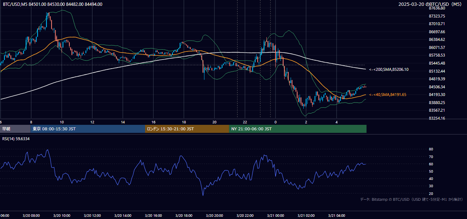Image resolution: width=467 pixels, height=219 pixels.
Task: Click price axis value 83567.21
Action: [x=437, y=110]
